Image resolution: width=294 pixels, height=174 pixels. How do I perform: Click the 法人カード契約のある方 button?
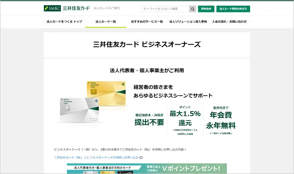[x=233, y=9]
